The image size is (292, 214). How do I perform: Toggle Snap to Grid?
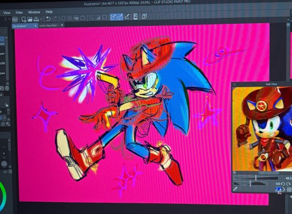pos(127,17)
